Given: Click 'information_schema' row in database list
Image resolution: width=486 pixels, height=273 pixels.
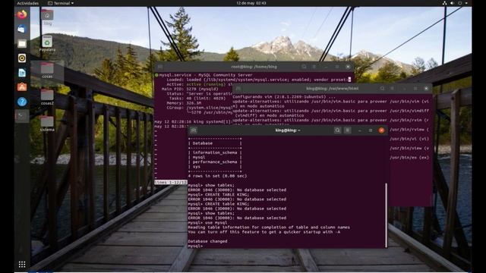Looking at the screenshot, I should pyautogui.click(x=215, y=152).
